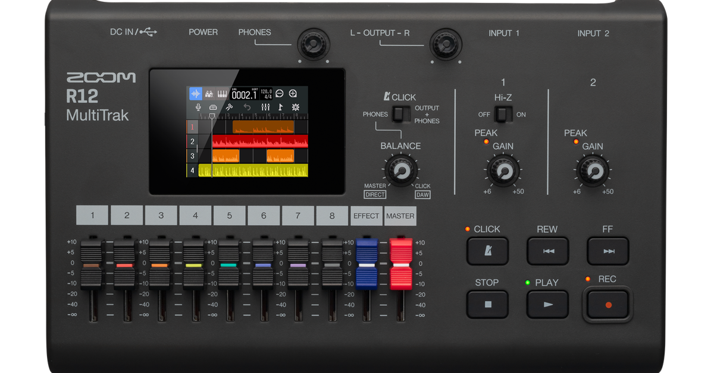
Task: Hit the REC record button
Action: point(607,305)
